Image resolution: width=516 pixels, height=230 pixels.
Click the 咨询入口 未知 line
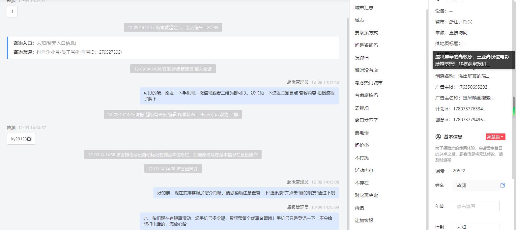45,43
